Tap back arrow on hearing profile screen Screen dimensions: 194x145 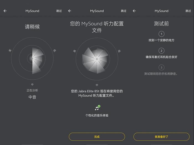point(70,11)
